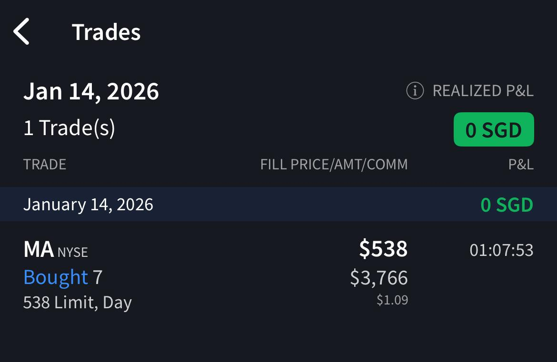
Task: Click the NYSE exchange label
Action: [73, 252]
